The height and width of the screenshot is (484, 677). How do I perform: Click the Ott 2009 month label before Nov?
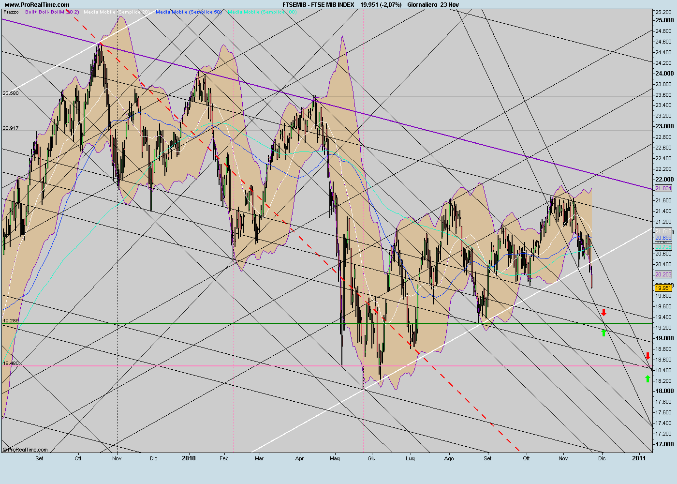78,458
